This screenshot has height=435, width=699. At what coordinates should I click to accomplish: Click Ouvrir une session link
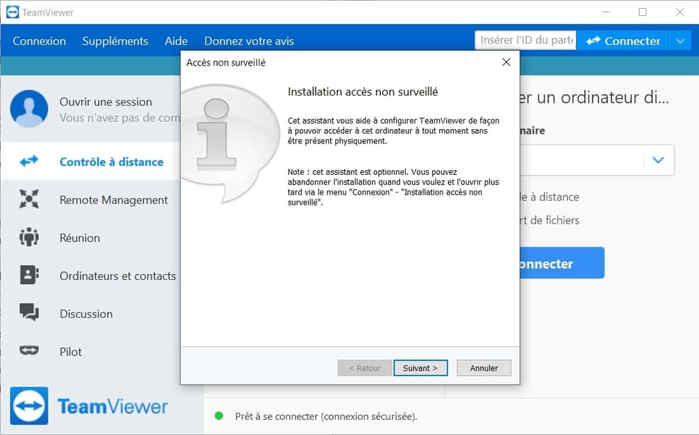pyautogui.click(x=106, y=102)
